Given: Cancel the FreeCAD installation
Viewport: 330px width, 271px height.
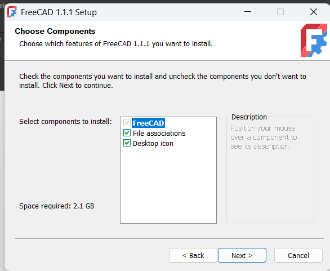Looking at the screenshot, I should click(x=298, y=255).
